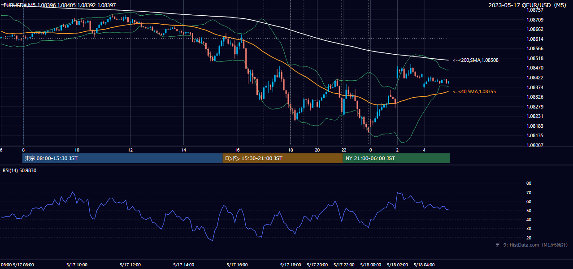Click price axis value 1.08470

click(x=535, y=68)
